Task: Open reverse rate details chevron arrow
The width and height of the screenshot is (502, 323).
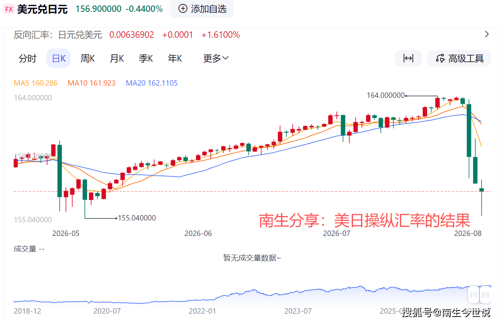Action: coord(487,34)
